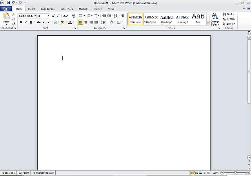Open the Review tab

tap(98, 9)
